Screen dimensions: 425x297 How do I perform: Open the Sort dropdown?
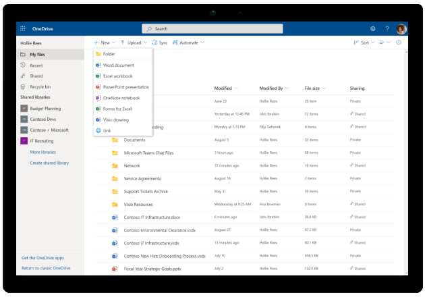coord(364,43)
